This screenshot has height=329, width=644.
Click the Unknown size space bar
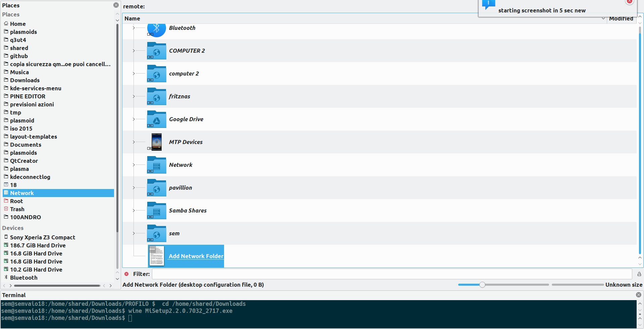(578, 285)
